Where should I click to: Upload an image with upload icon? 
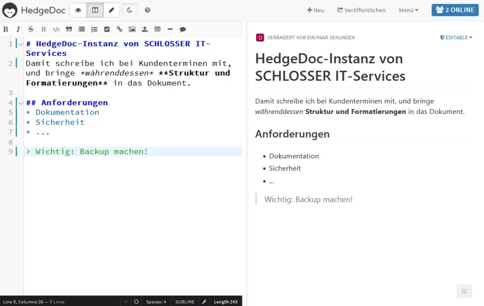pyautogui.click(x=145, y=29)
